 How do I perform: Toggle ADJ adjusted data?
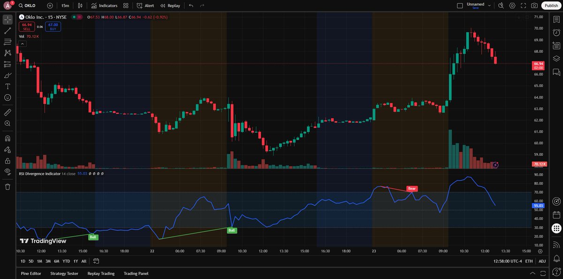542,261
